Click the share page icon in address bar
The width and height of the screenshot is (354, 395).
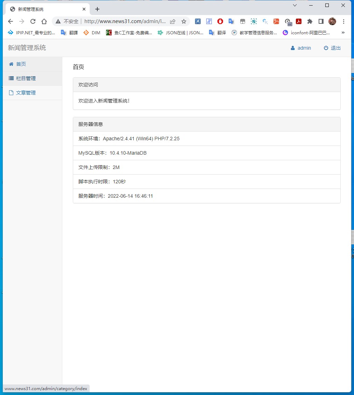point(173,21)
